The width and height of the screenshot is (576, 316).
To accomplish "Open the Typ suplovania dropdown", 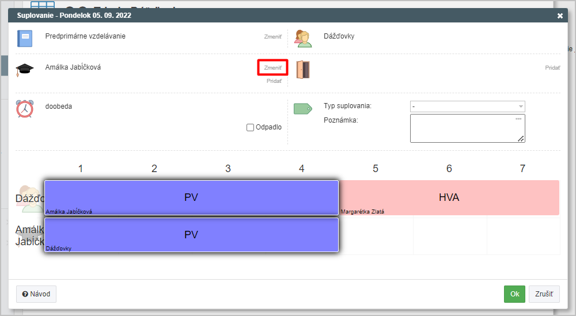I will (x=467, y=106).
